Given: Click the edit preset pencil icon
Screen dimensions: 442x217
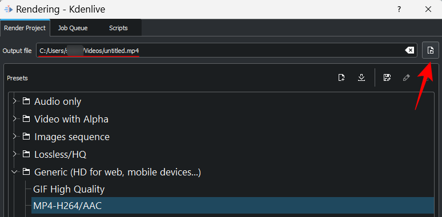Looking at the screenshot, I should (x=406, y=77).
